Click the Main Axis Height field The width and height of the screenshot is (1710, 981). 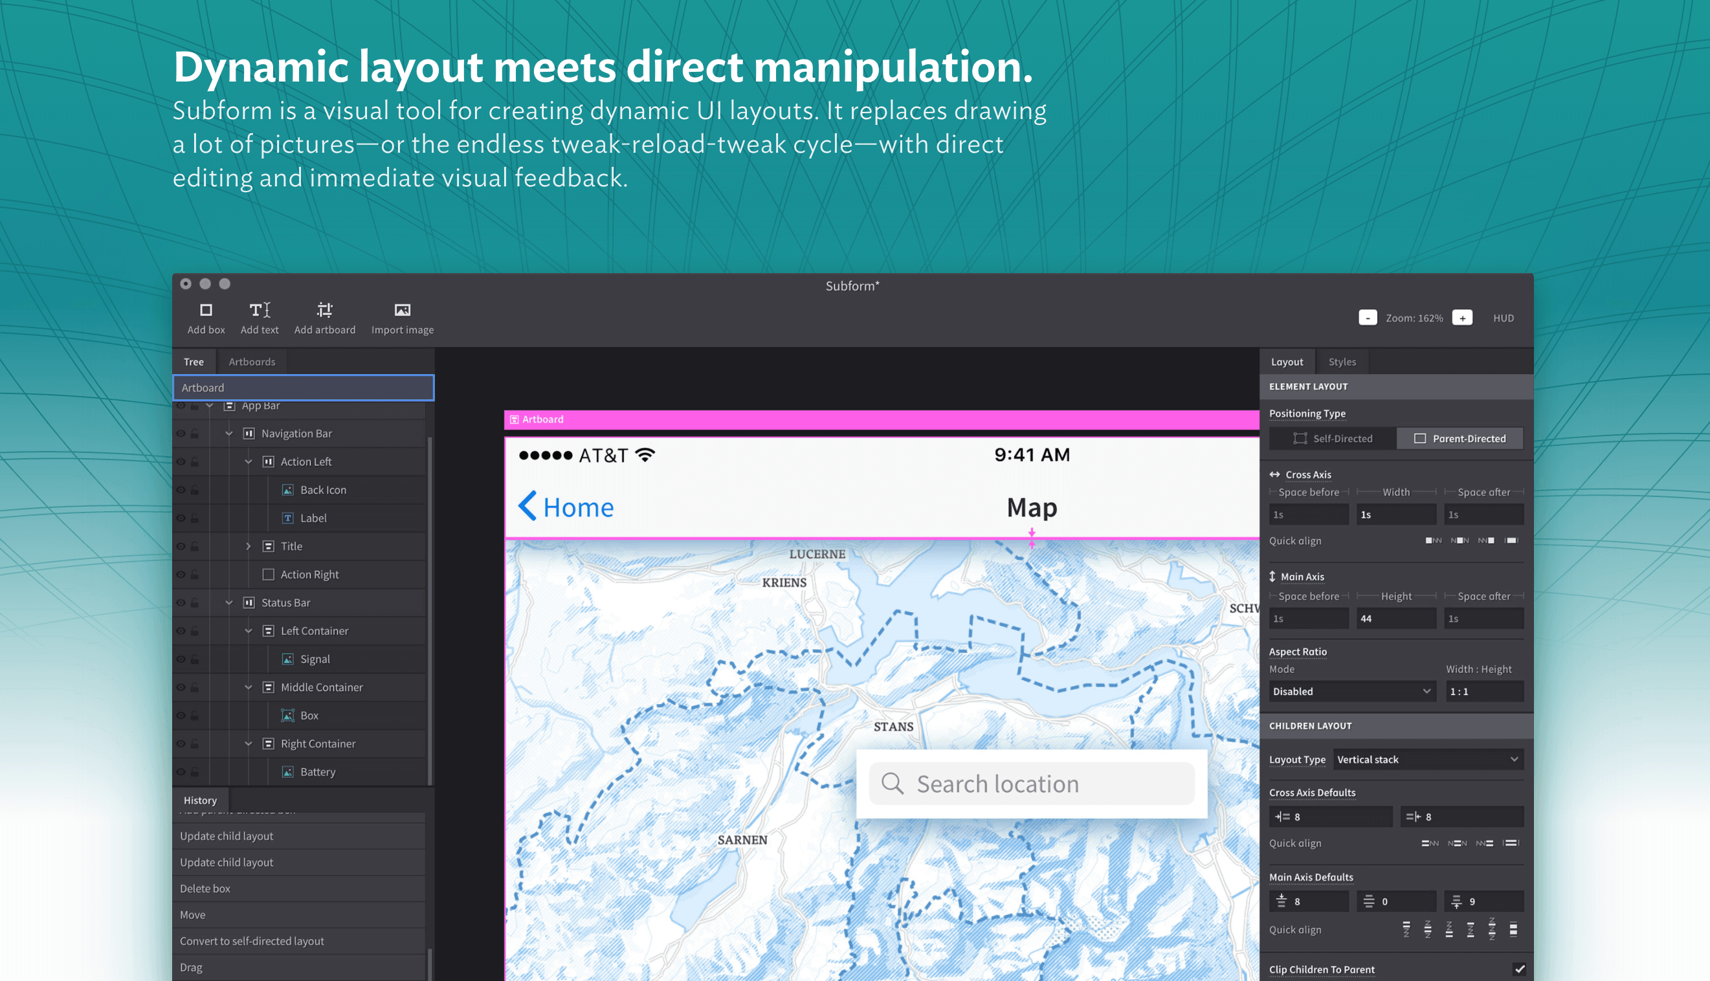1396,619
